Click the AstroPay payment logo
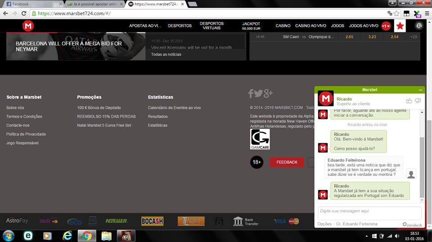This screenshot has width=432, height=242. click(17, 220)
